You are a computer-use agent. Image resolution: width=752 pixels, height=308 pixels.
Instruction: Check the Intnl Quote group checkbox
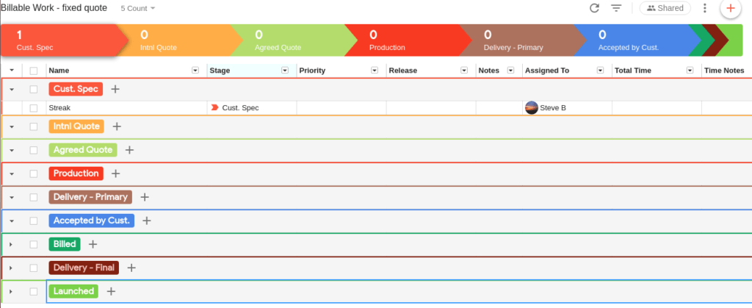pos(34,126)
